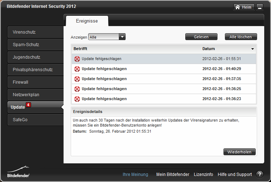This screenshot has width=271, height=182.
Task: Open the Mein Bitdefender link
Action: tap(173, 174)
